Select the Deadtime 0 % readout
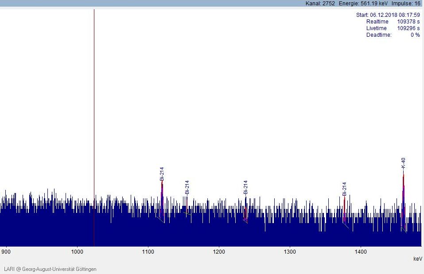424x274 pixels. 393,35
